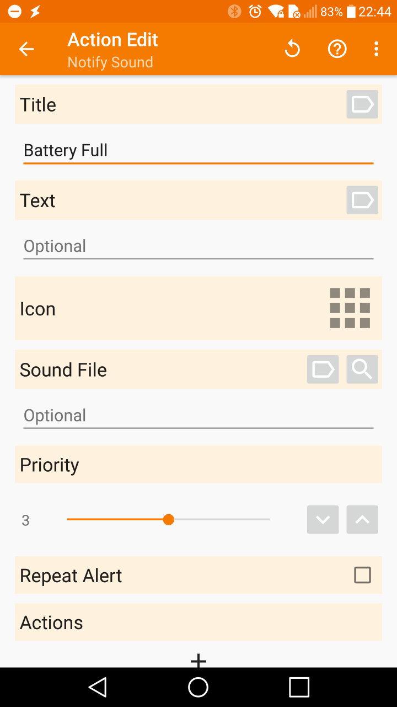Tap the variable tag icon beside Sound File

(323, 370)
